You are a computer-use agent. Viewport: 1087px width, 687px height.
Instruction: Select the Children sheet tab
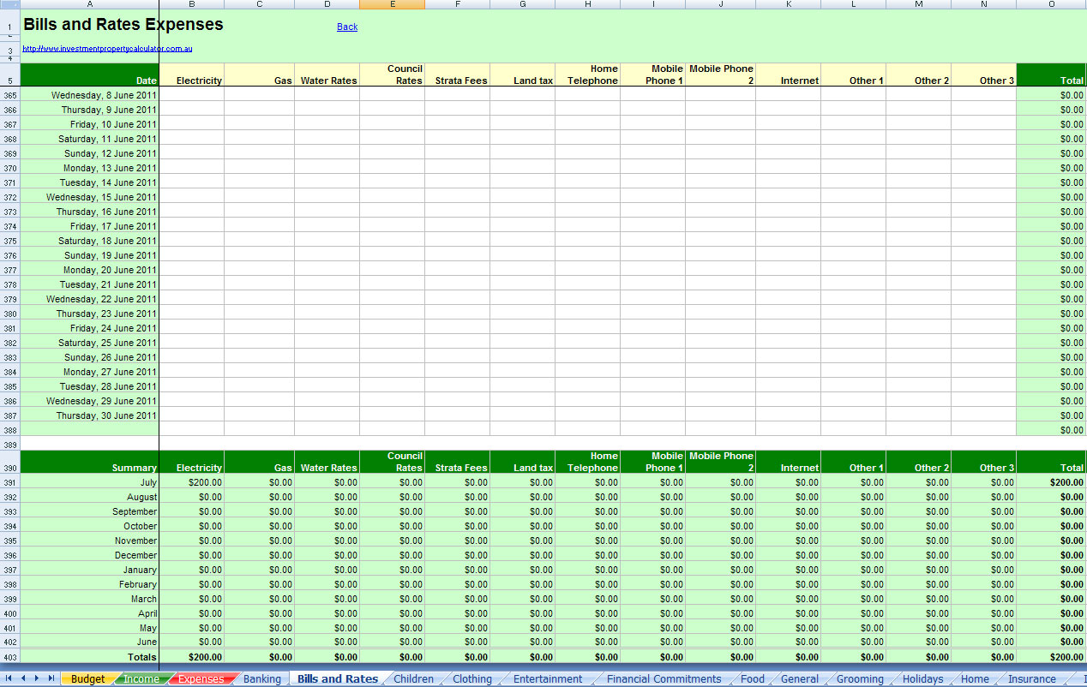pos(414,678)
